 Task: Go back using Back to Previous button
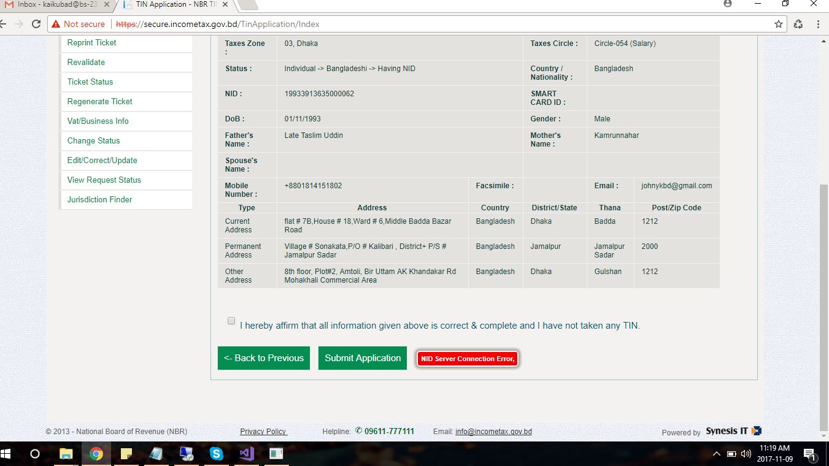click(263, 358)
